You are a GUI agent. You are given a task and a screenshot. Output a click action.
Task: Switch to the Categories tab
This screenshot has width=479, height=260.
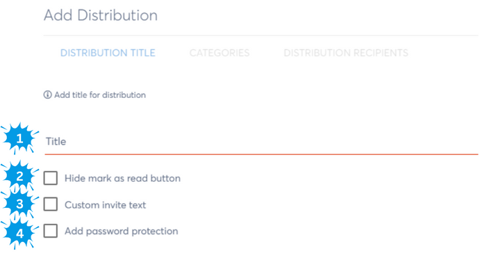pyautogui.click(x=219, y=53)
